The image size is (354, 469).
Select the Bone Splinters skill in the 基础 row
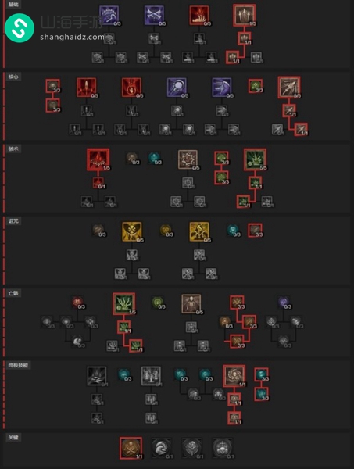click(245, 15)
